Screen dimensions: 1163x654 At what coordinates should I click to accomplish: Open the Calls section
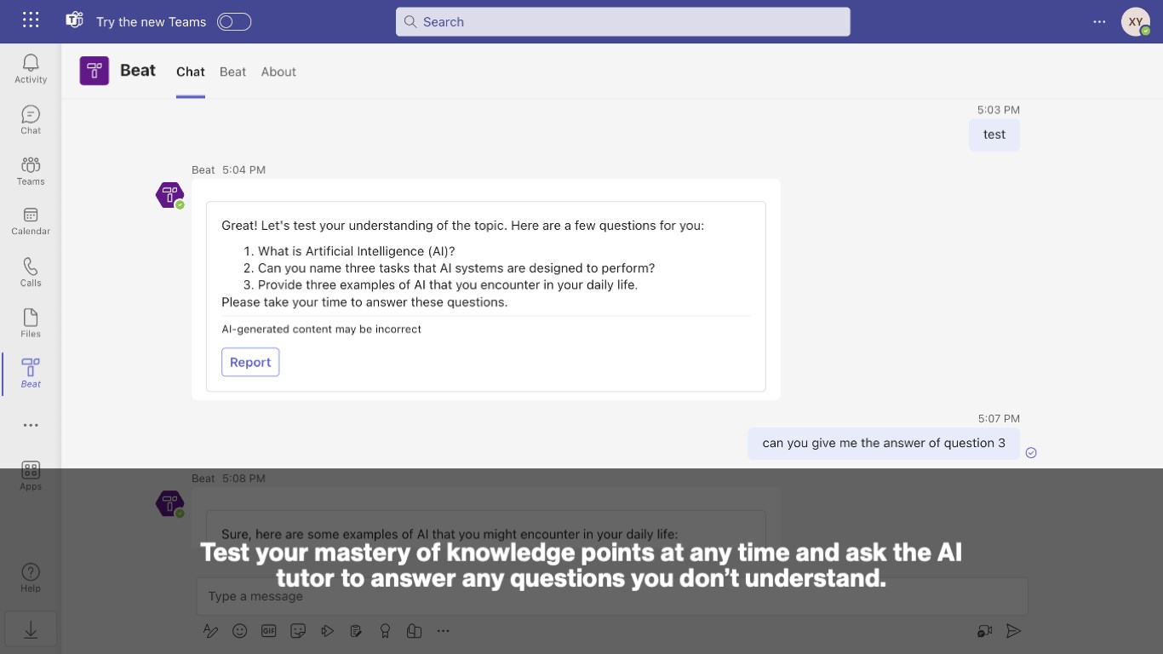click(31, 272)
